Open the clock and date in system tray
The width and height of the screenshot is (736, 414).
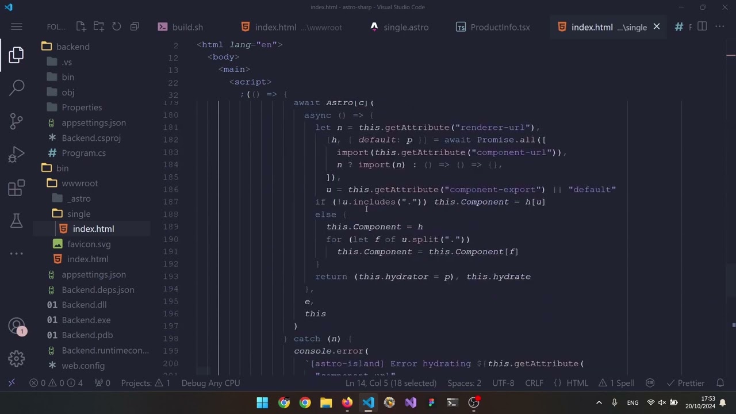click(x=700, y=402)
